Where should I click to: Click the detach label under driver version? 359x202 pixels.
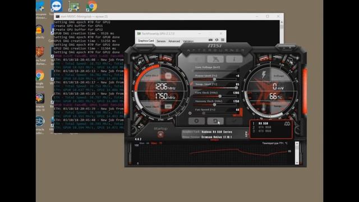[214, 140]
